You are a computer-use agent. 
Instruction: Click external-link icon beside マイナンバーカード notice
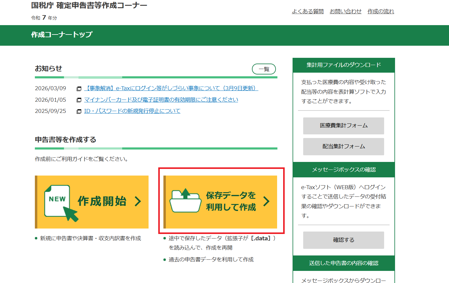79,100
